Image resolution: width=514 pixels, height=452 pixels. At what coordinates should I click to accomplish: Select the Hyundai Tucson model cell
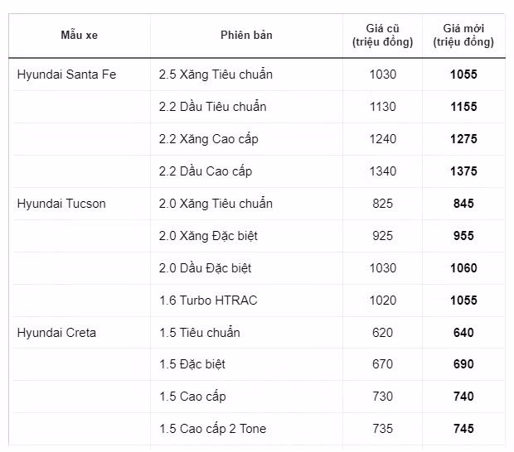click(x=61, y=204)
